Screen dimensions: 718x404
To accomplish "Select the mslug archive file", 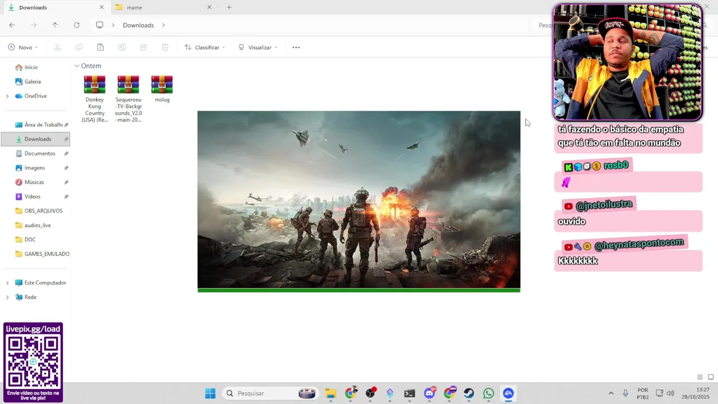I will [x=162, y=89].
